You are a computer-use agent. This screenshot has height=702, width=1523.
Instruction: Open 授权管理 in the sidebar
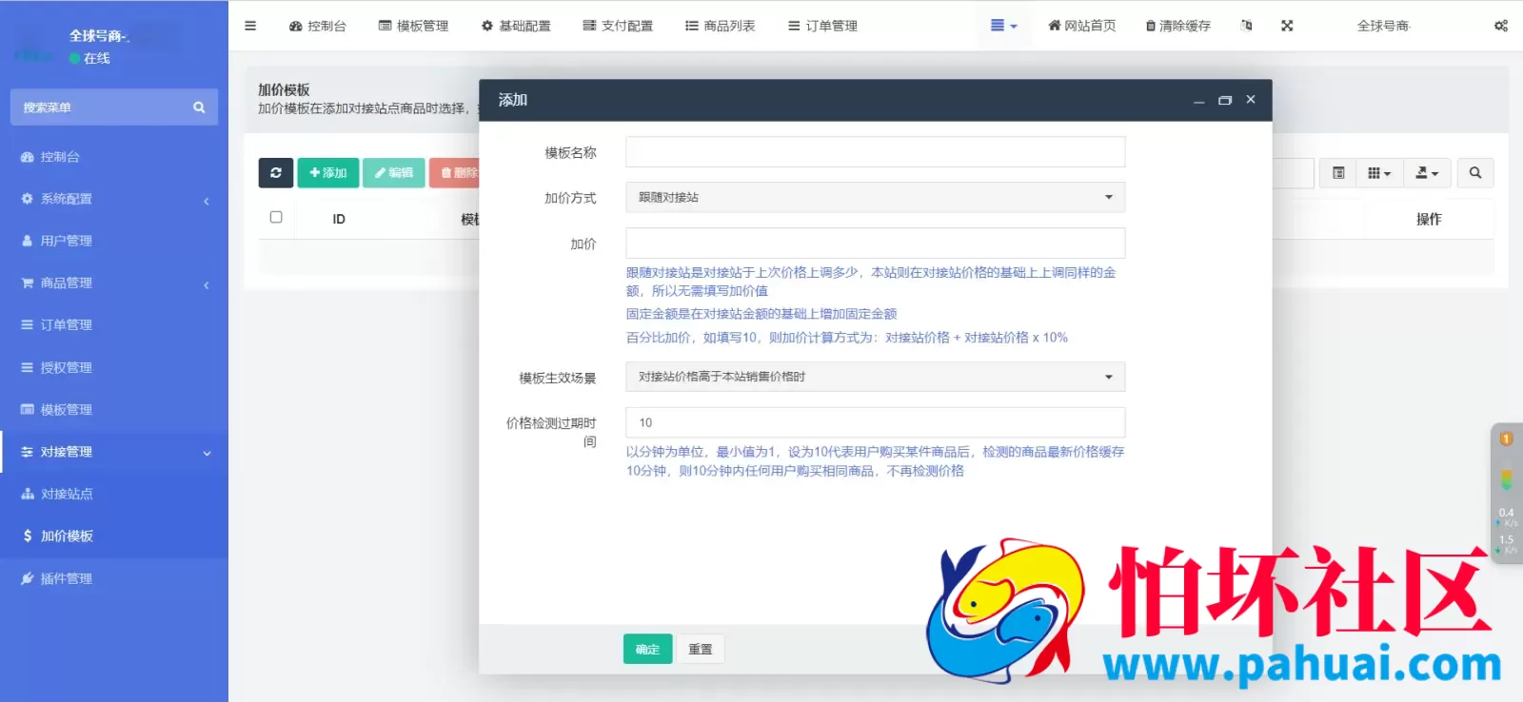tap(114, 367)
